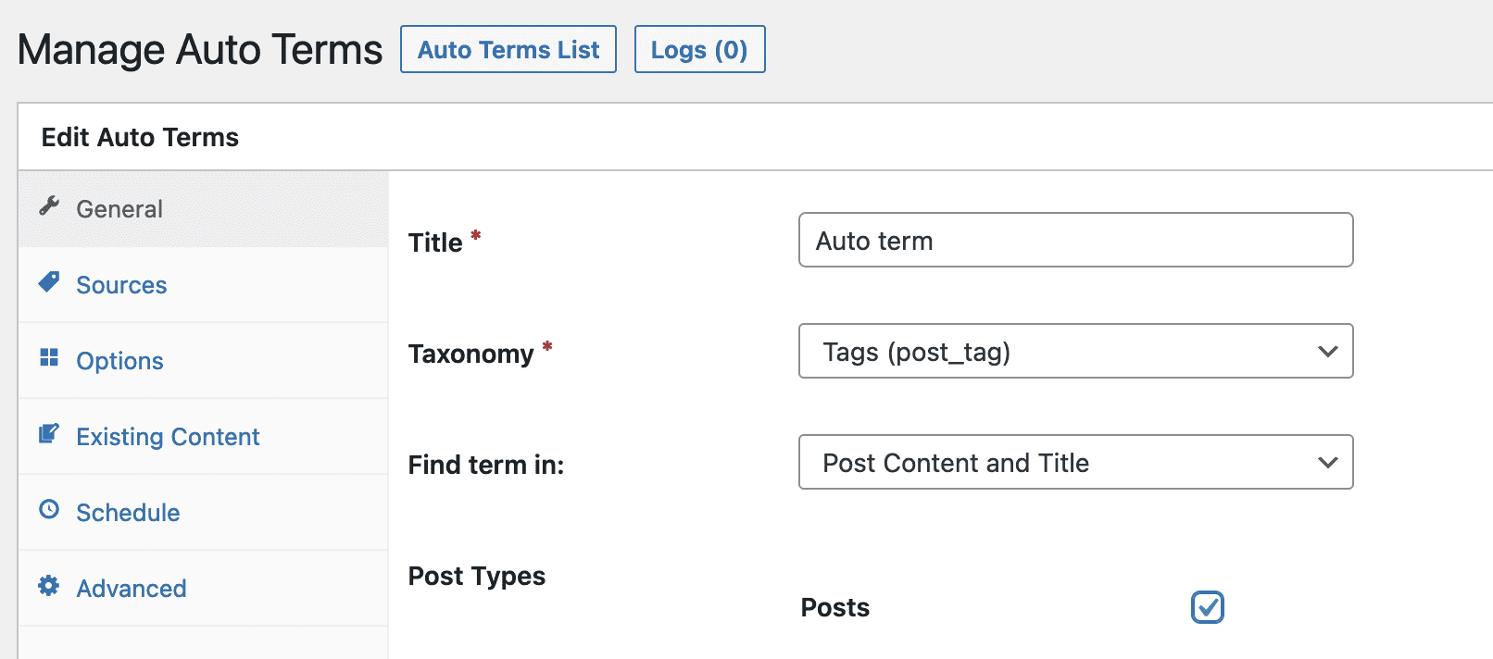Focus the Title input containing Auto term
This screenshot has width=1493, height=659.
coord(1075,241)
